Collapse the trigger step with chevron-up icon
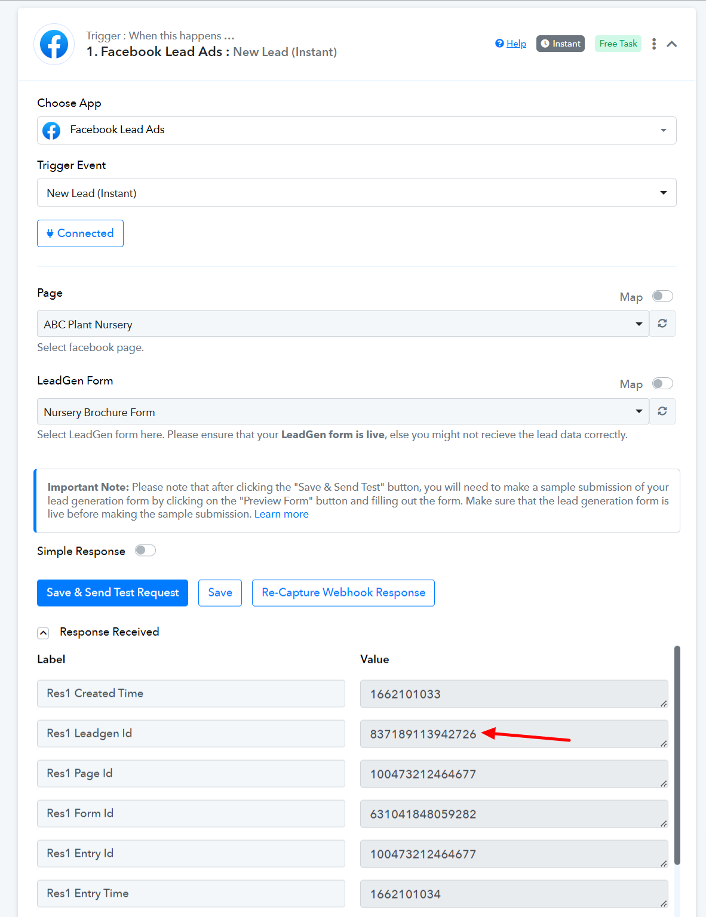The image size is (706, 917). [672, 44]
